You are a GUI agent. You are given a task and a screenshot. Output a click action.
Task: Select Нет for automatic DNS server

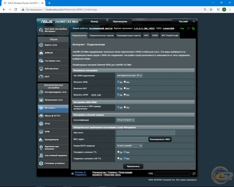[125, 107]
